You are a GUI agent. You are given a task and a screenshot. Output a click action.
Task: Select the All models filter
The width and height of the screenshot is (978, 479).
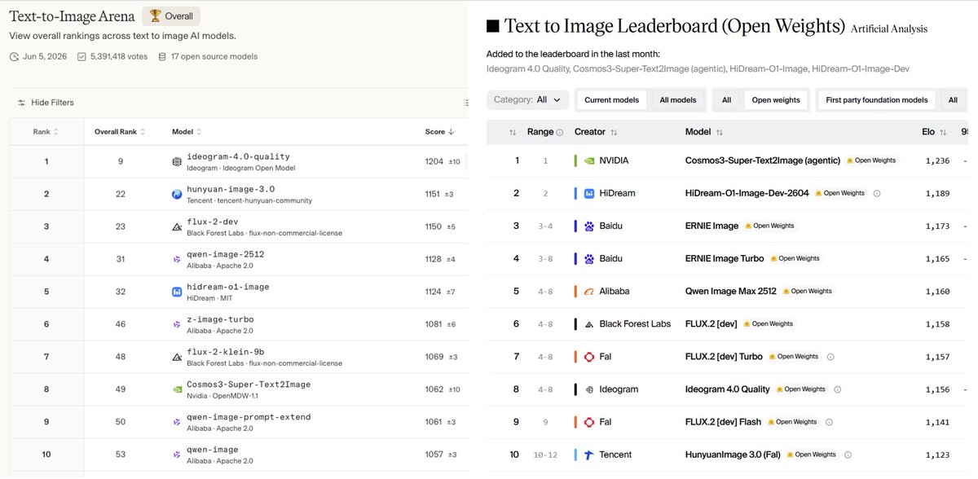pos(678,100)
